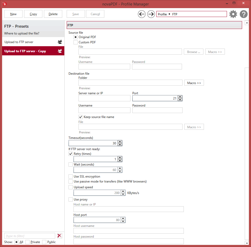The height and width of the screenshot is (247, 251).
Task: Click the users icon on Upload to FTP server - Copy
Action: tap(60, 51)
